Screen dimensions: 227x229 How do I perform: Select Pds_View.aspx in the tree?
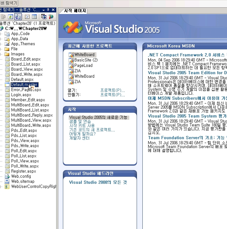tap(25, 141)
